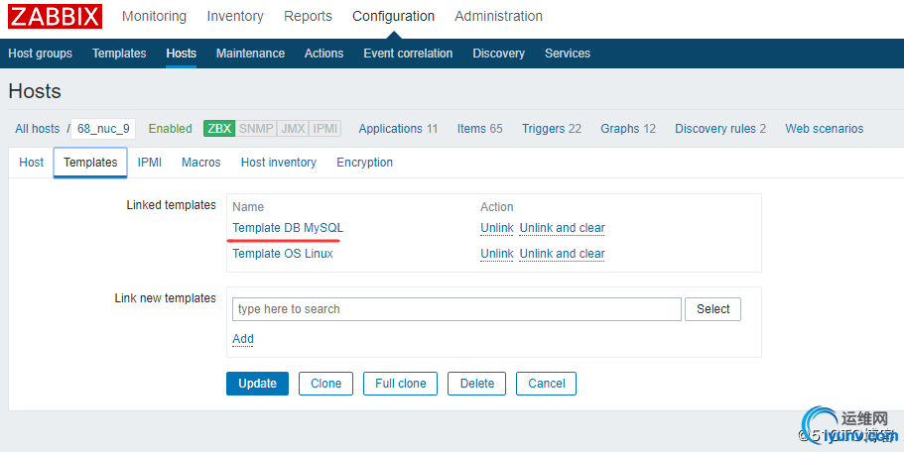Select the IPMI tab
Image resolution: width=904 pixels, height=452 pixels.
(x=150, y=163)
